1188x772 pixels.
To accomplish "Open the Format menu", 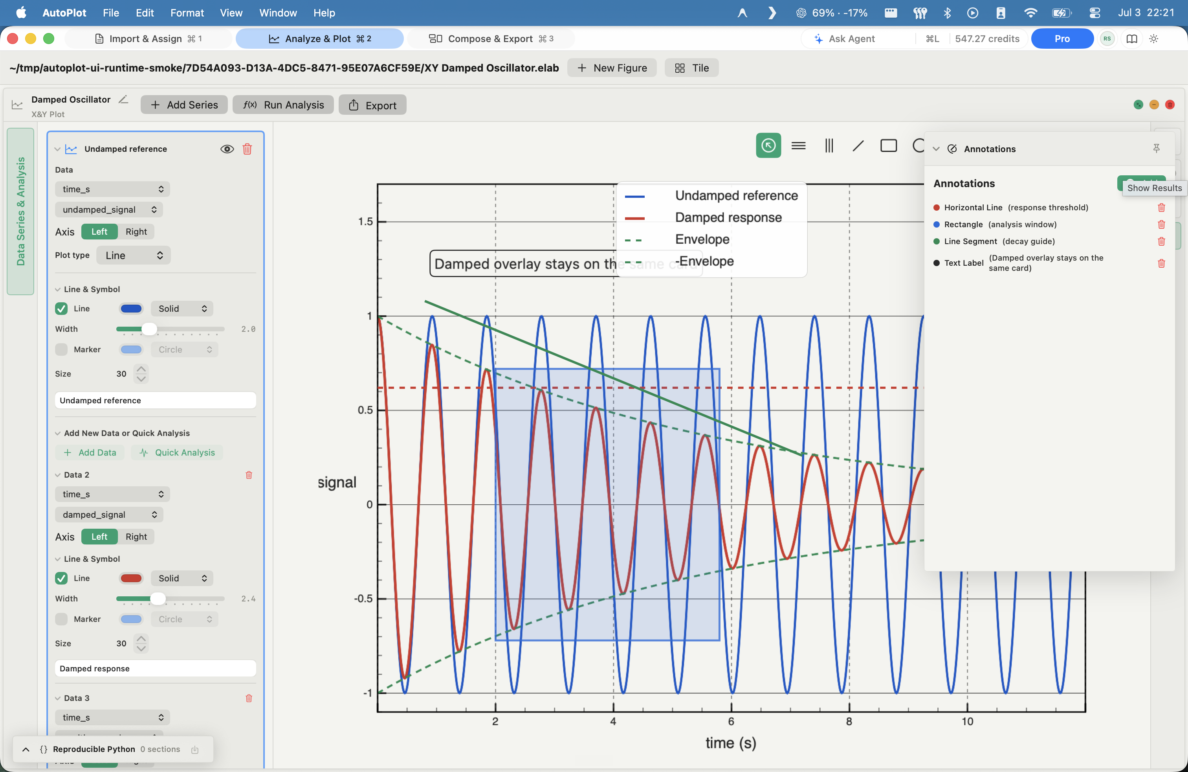I will (x=187, y=13).
